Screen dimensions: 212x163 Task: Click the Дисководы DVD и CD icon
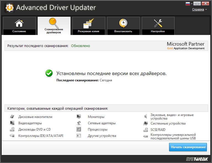click(12, 129)
